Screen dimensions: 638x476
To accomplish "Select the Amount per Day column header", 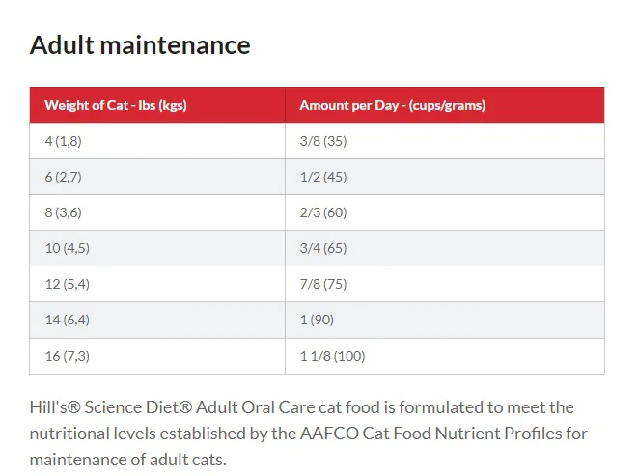I will pos(445,105).
